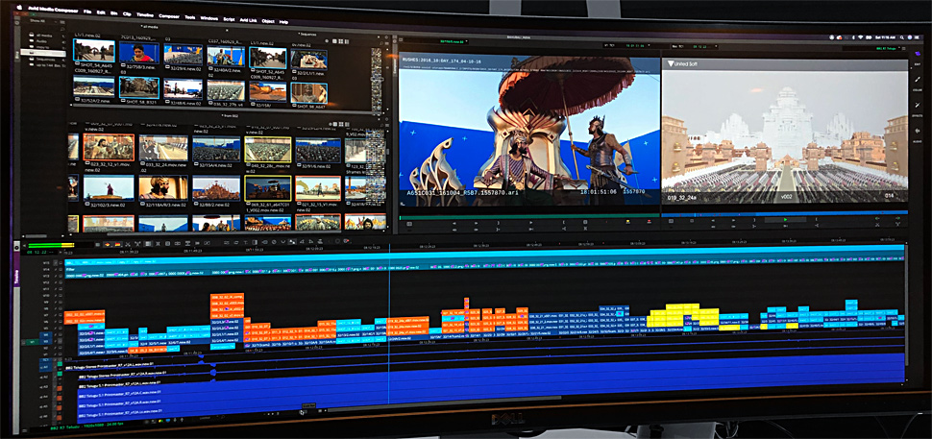Screen dimensions: 932x439
Task: Click the source monitor showing A651C031_161004_R5B7 clip
Action: (x=528, y=131)
